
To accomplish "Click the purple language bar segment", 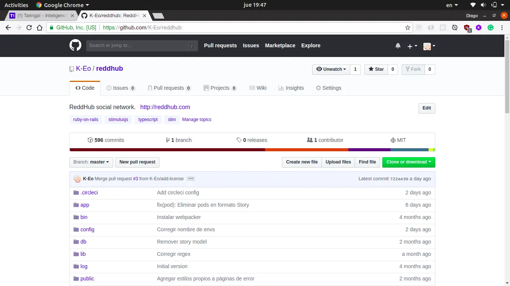I will (x=369, y=150).
